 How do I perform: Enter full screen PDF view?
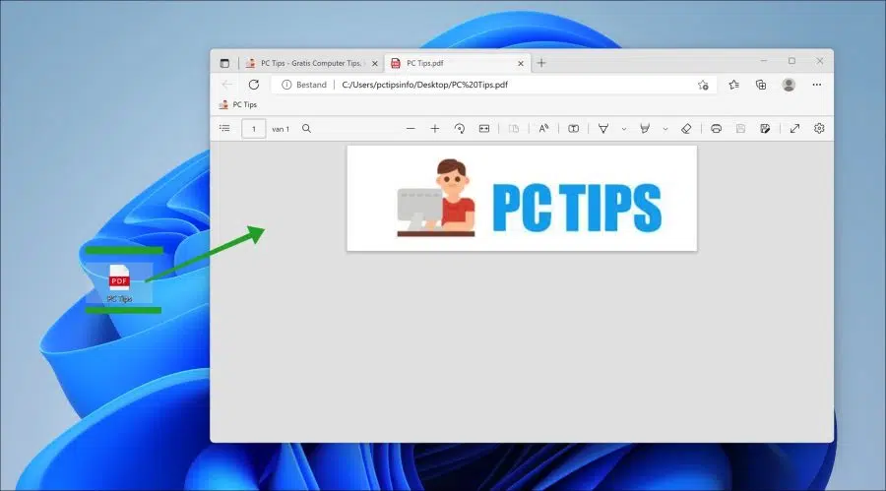point(794,129)
